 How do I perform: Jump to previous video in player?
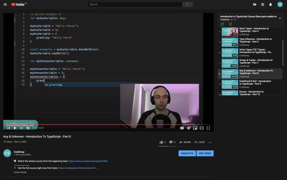(x=8, y=128)
